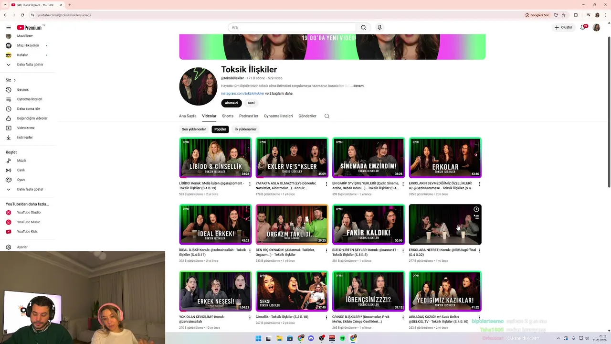Open Kafalar subscription channel

pos(28,55)
